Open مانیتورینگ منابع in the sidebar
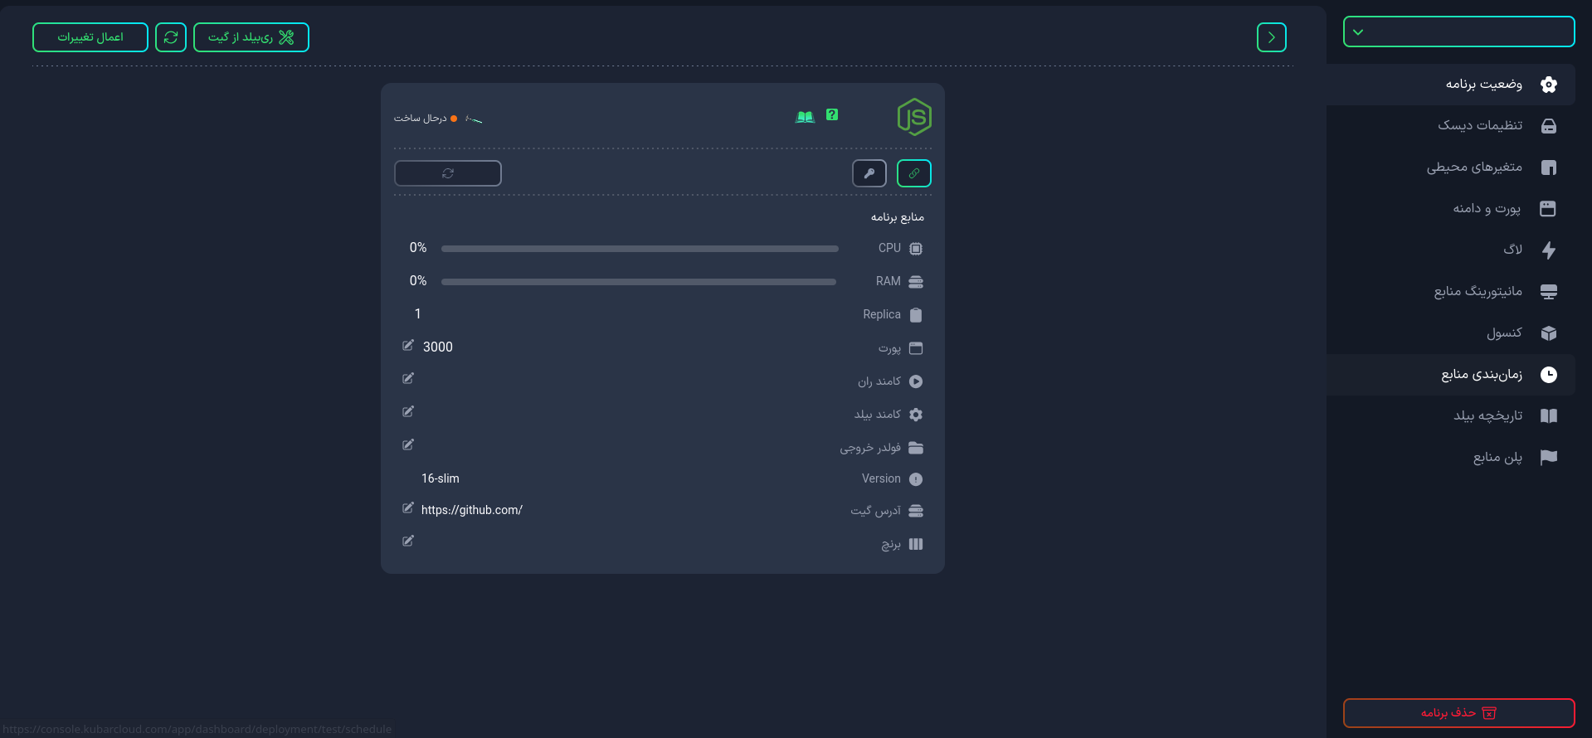 tap(1451, 292)
